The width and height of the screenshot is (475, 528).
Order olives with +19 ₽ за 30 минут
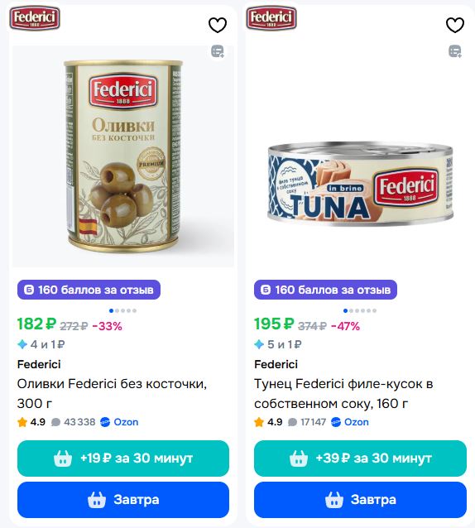click(x=123, y=458)
